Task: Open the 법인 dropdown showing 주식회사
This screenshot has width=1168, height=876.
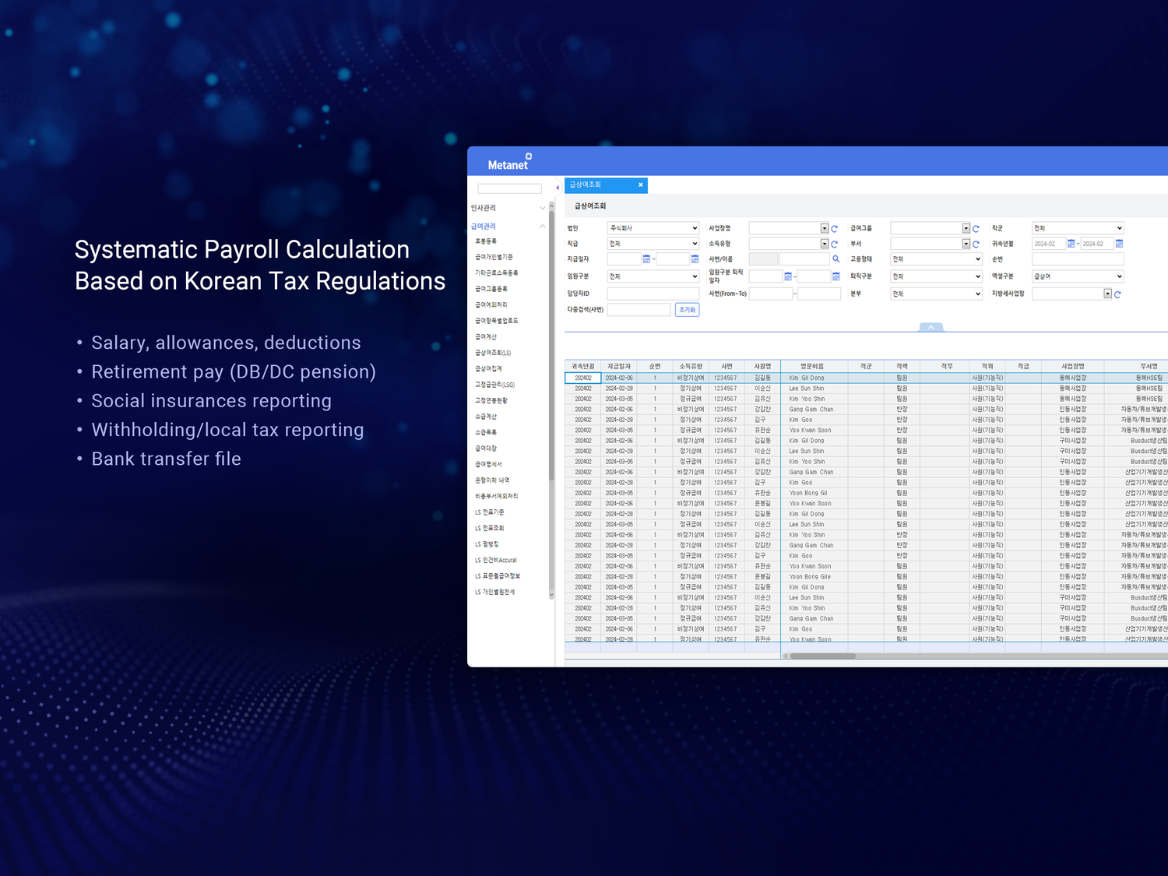Action: 652,227
